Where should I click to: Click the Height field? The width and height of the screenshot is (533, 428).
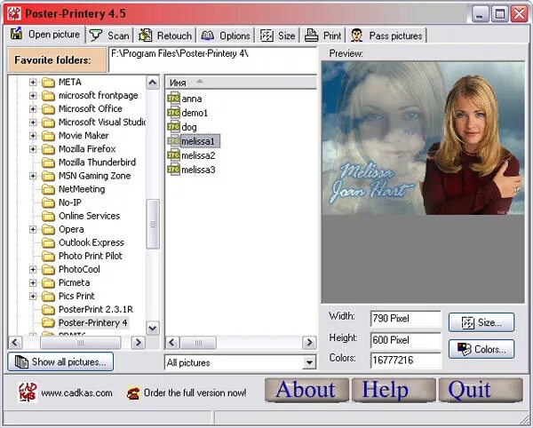[x=406, y=340]
